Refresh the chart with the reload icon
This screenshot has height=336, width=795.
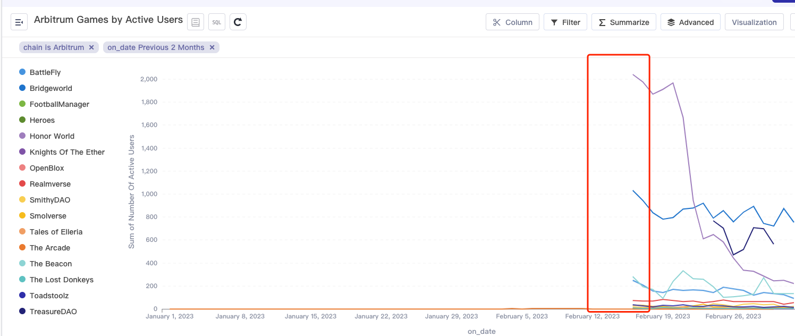pos(238,22)
